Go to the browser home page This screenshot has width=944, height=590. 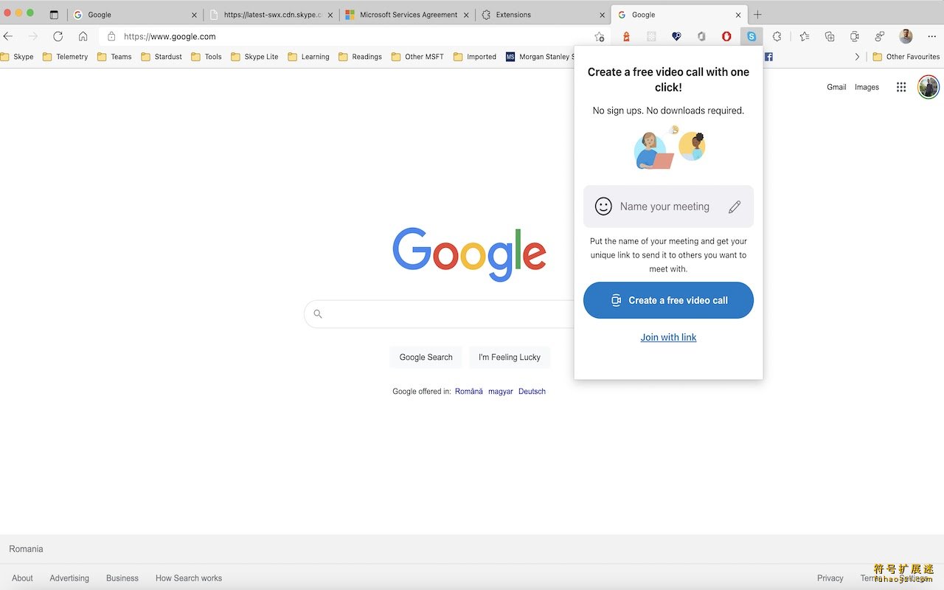click(x=83, y=36)
